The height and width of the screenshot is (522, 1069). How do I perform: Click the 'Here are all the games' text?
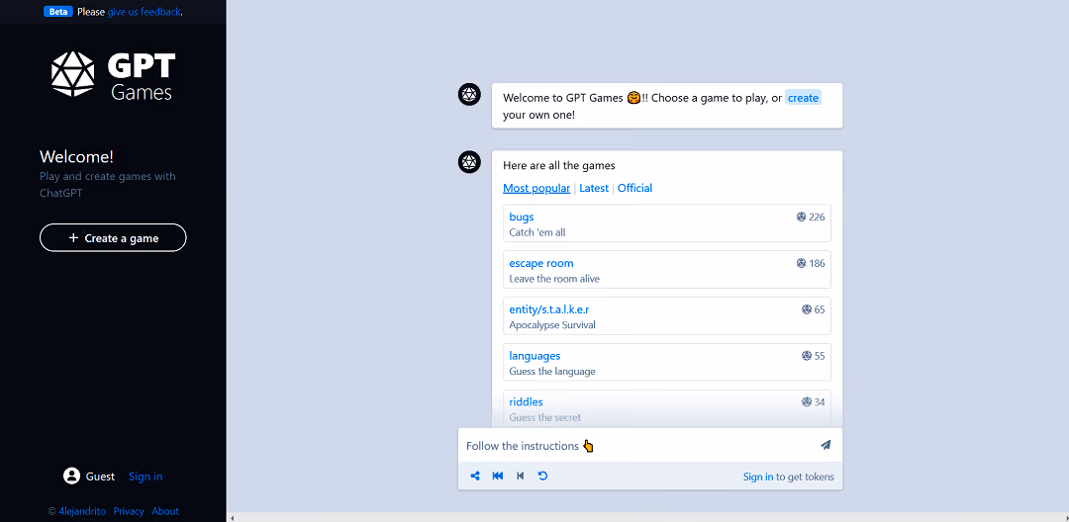click(559, 165)
